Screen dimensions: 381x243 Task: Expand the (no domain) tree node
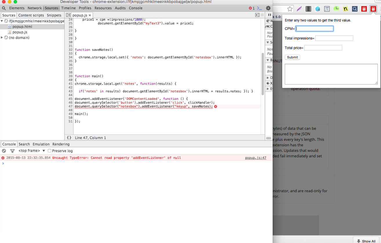(2, 38)
